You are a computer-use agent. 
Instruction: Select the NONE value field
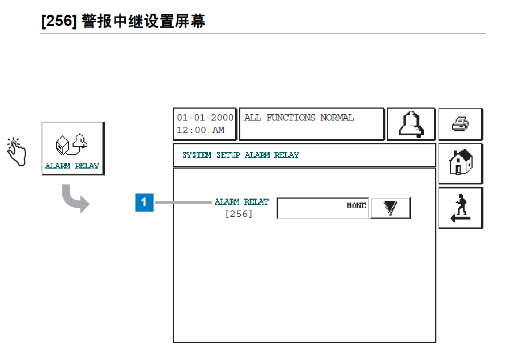[322, 208]
